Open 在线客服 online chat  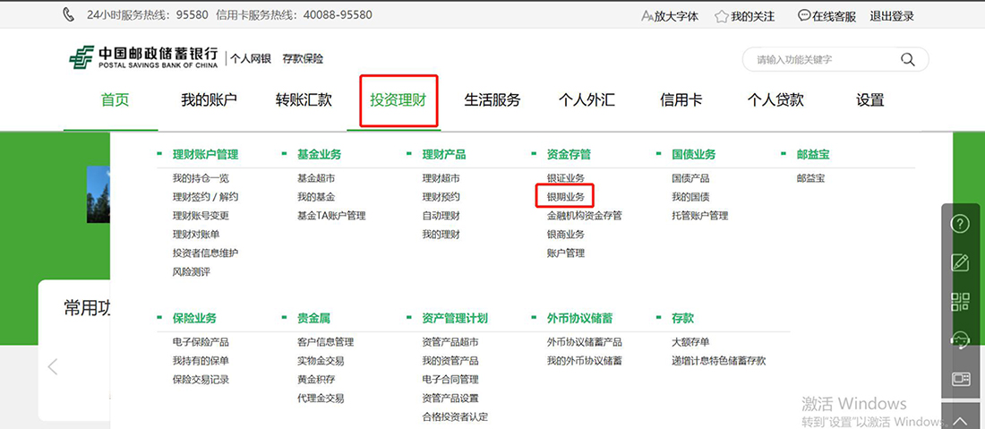827,16
